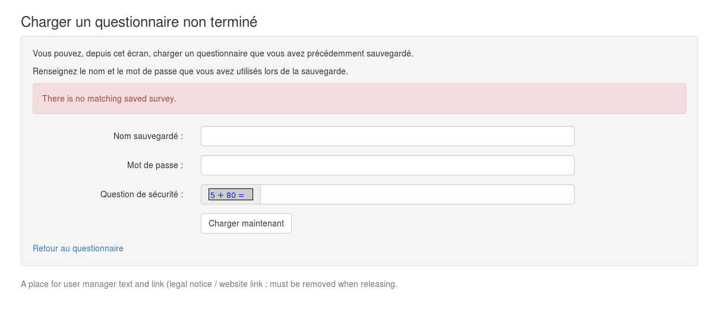Click the 'no matching saved survey' error alert

(x=359, y=99)
